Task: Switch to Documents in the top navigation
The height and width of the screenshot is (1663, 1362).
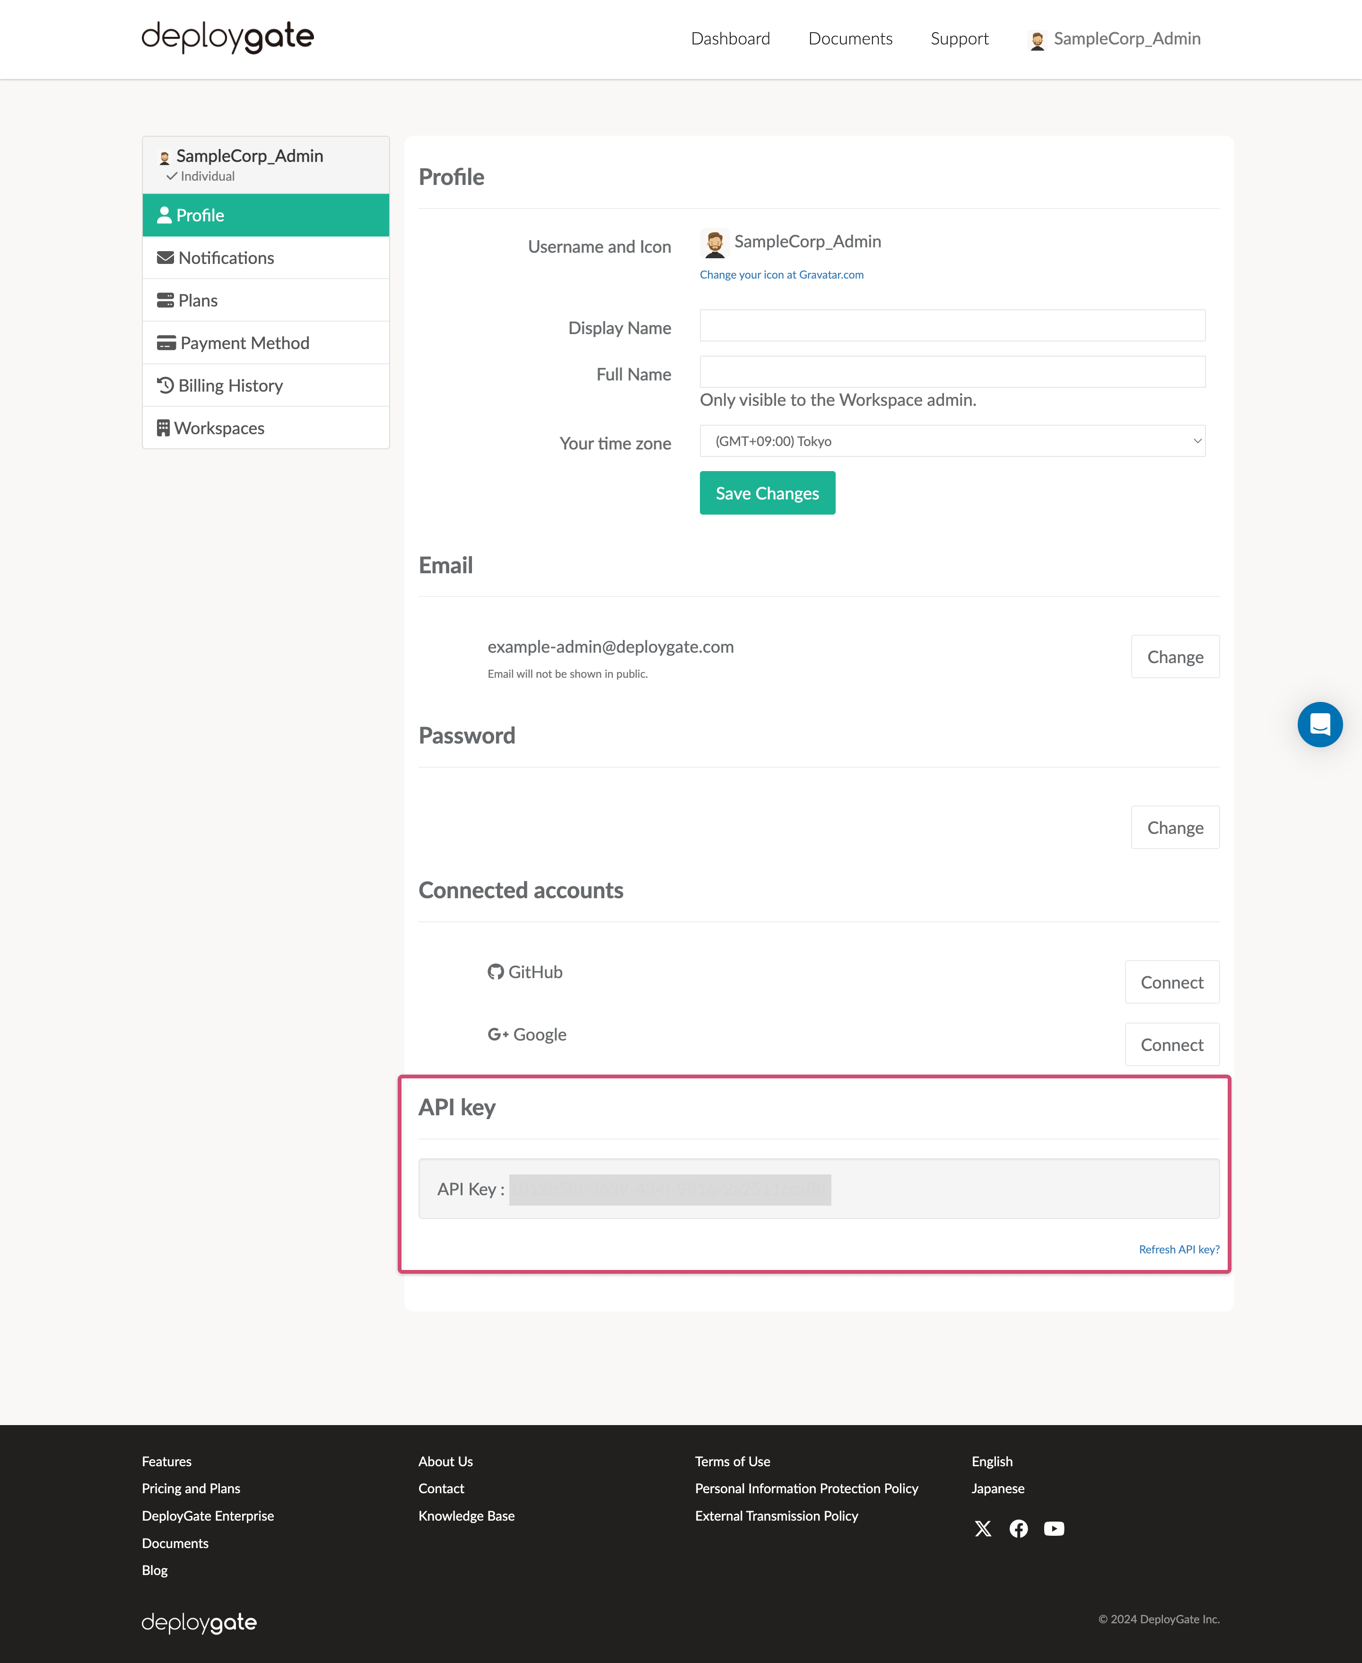Action: pyautogui.click(x=850, y=38)
